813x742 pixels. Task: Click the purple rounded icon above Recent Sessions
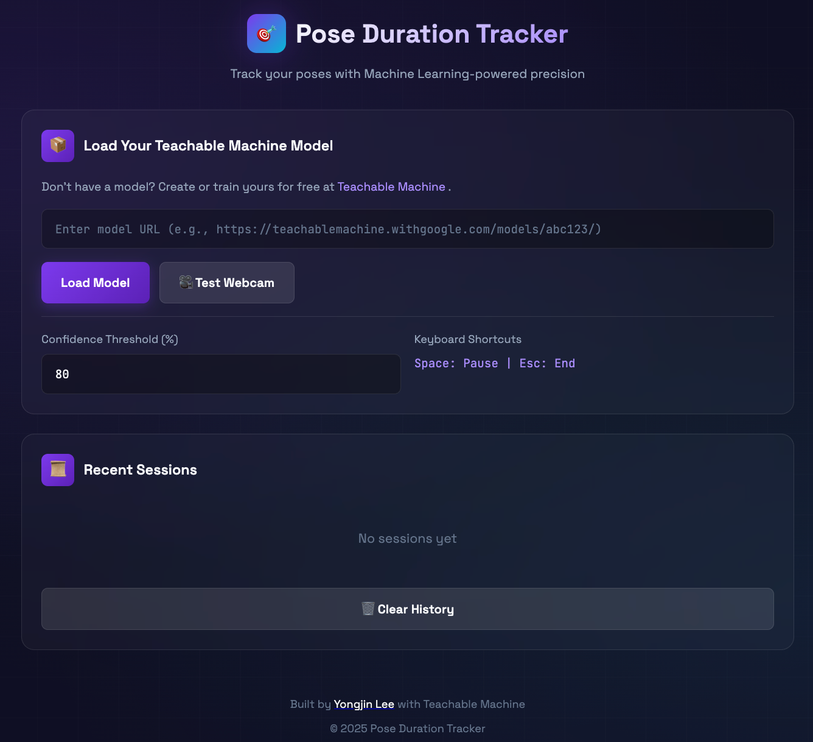57,469
